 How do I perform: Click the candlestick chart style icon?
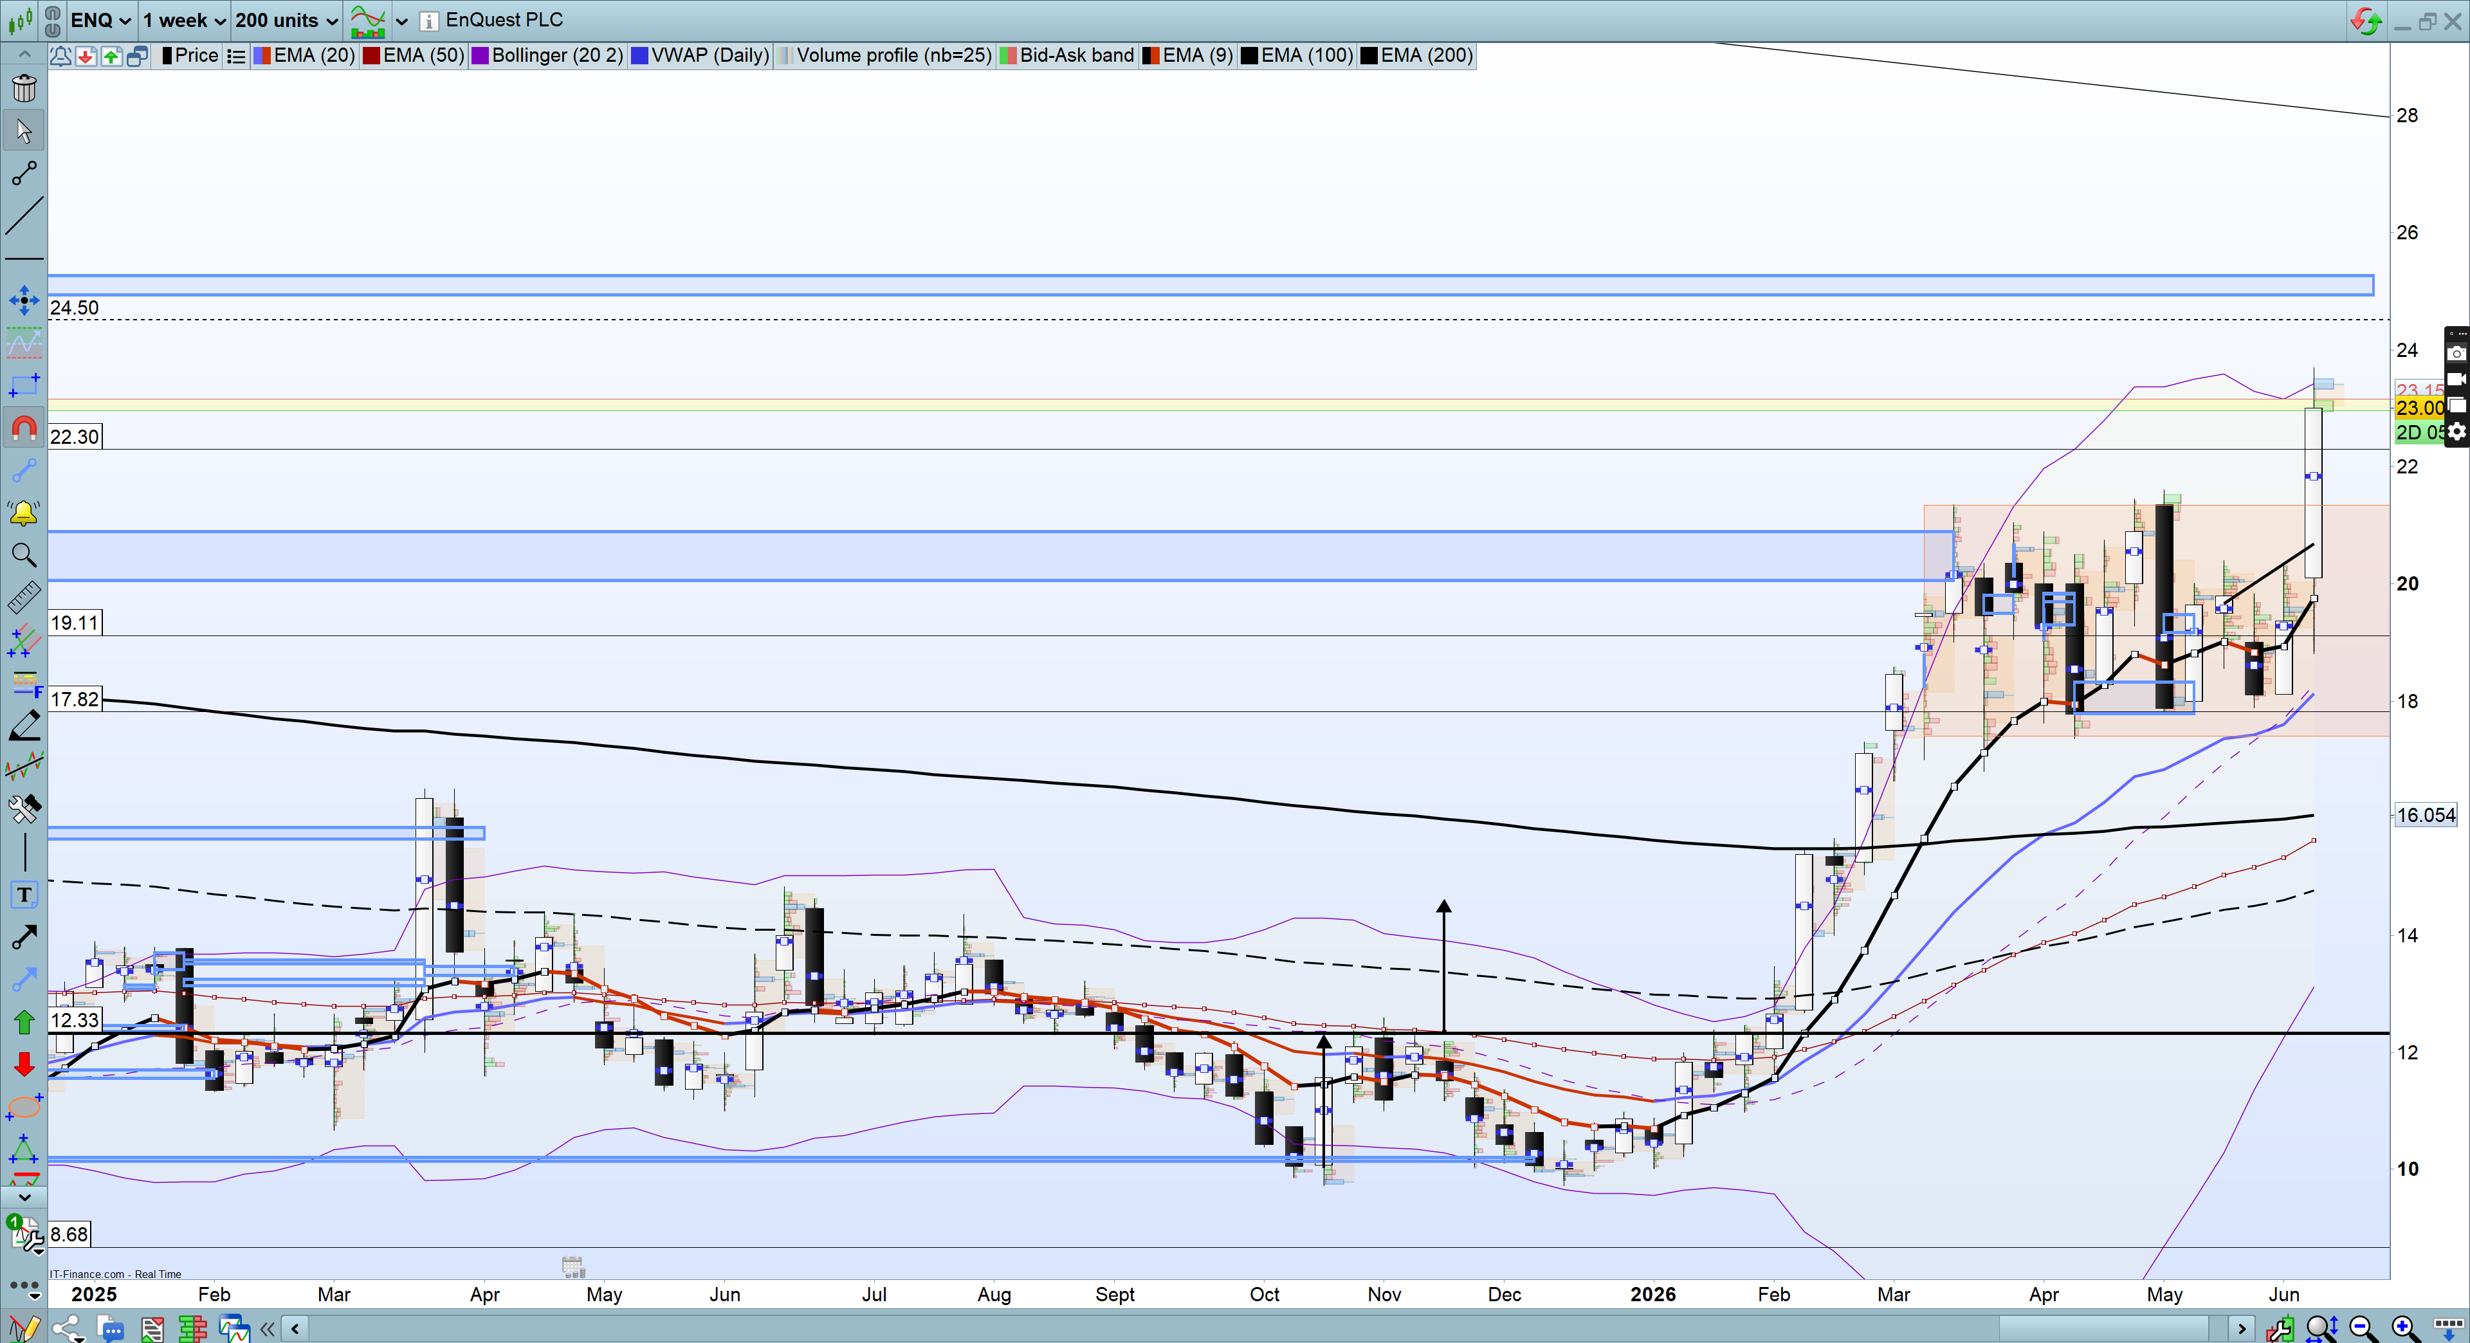click(x=20, y=20)
